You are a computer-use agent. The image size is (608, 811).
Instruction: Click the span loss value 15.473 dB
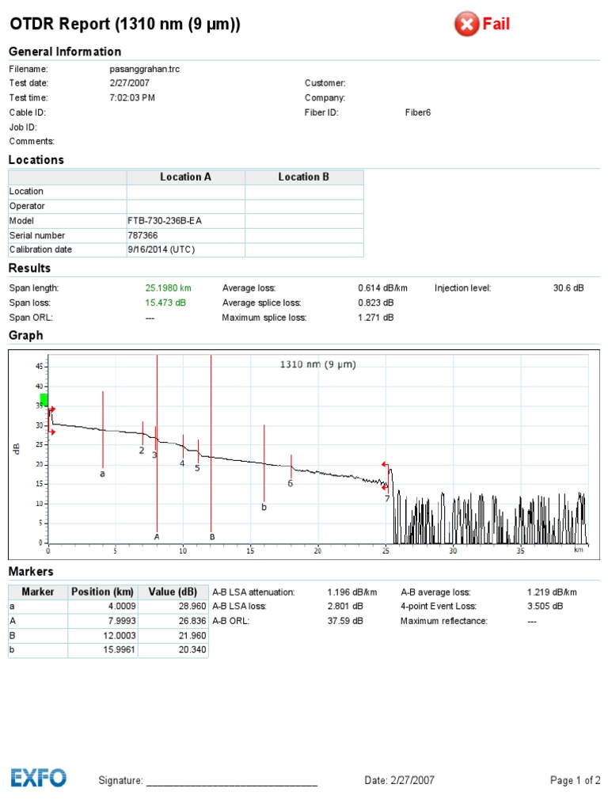165,303
